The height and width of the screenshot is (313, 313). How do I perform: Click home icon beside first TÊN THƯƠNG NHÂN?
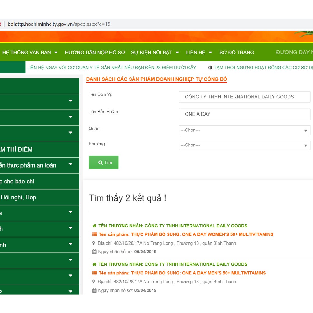pyautogui.click(x=94, y=226)
